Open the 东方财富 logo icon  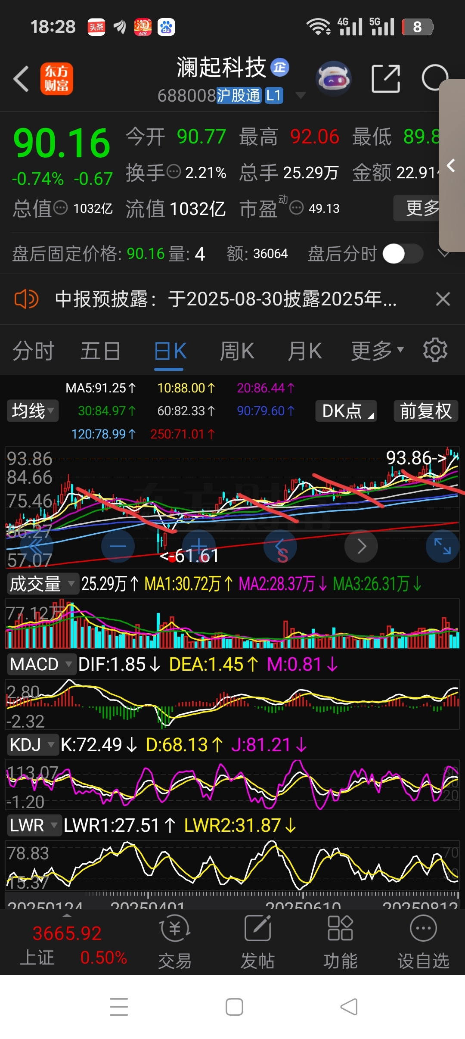(56, 79)
